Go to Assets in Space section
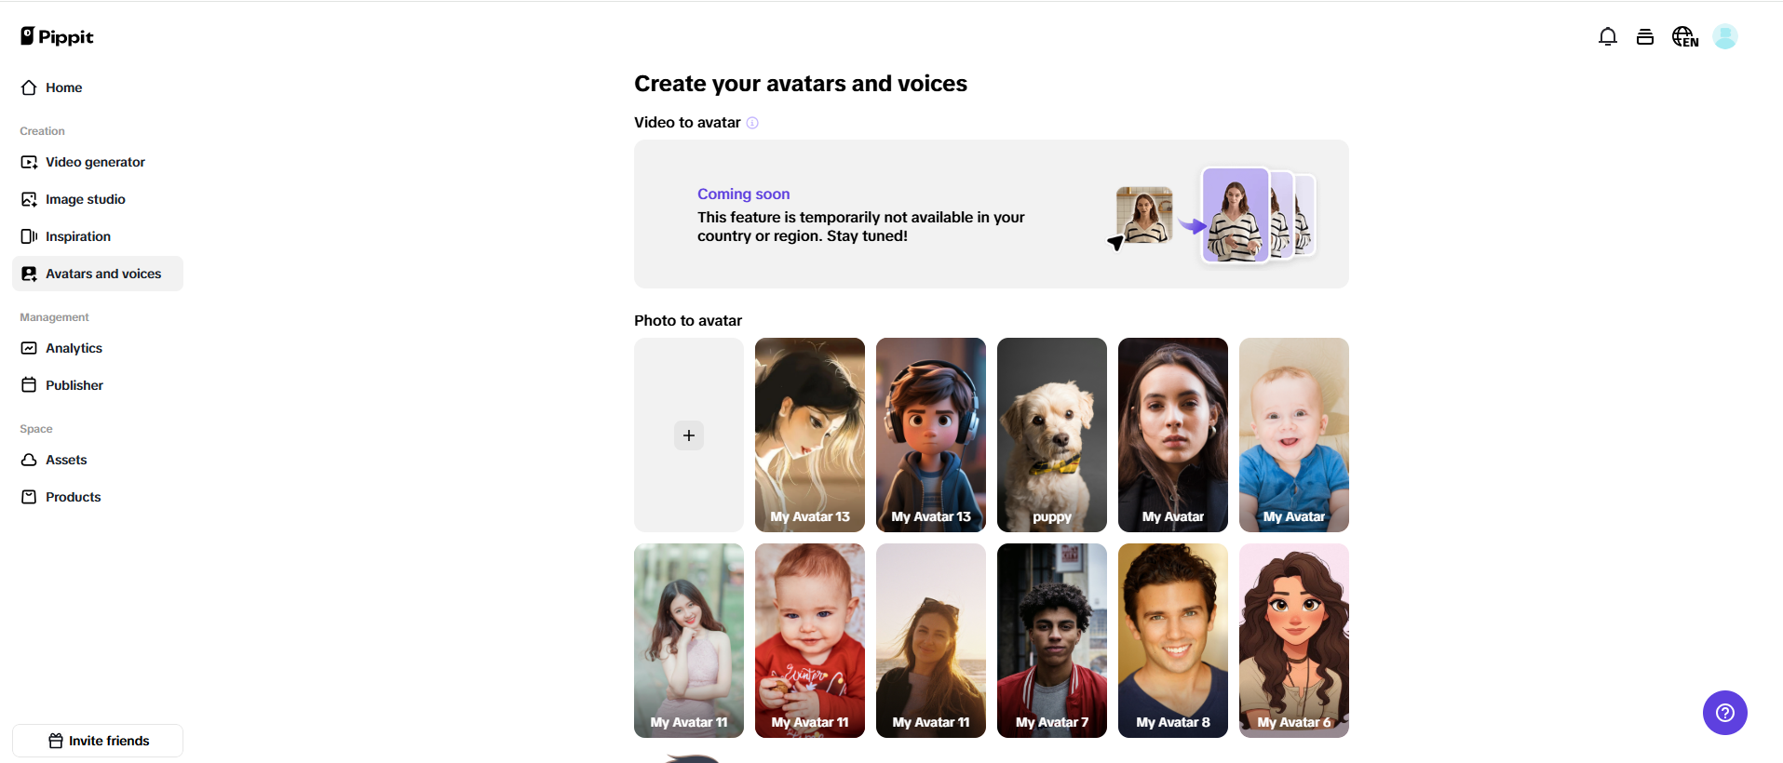Image resolution: width=1783 pixels, height=763 pixels. (65, 460)
